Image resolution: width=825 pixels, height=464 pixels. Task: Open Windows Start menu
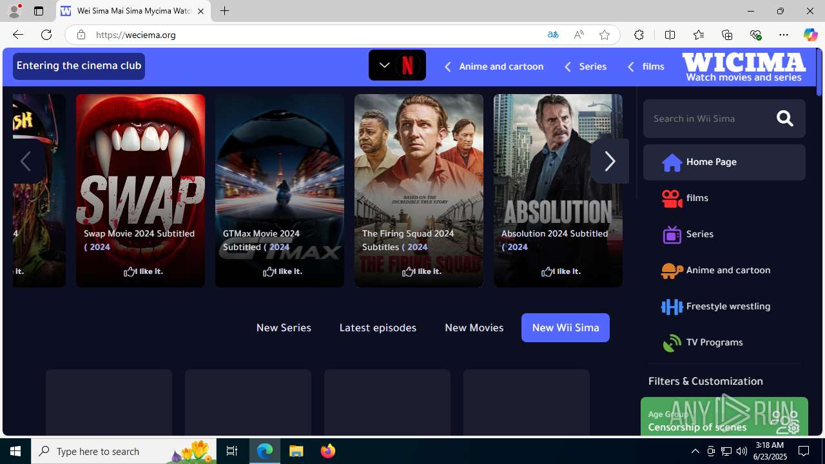coord(15,451)
